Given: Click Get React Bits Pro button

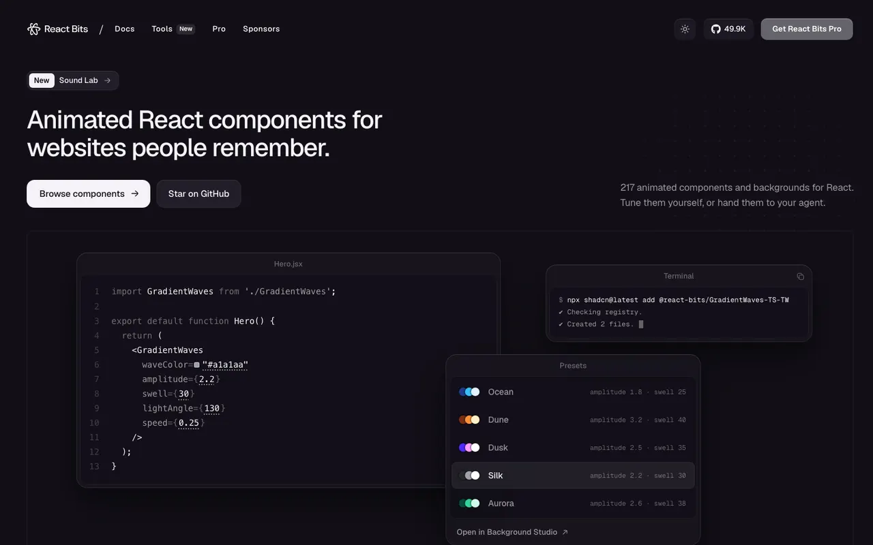Looking at the screenshot, I should click(807, 29).
